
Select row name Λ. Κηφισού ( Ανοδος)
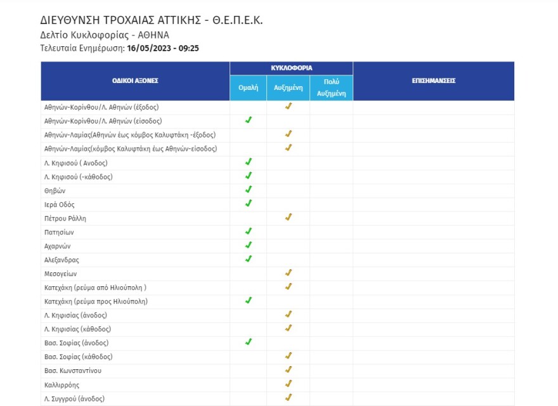[x=76, y=163]
